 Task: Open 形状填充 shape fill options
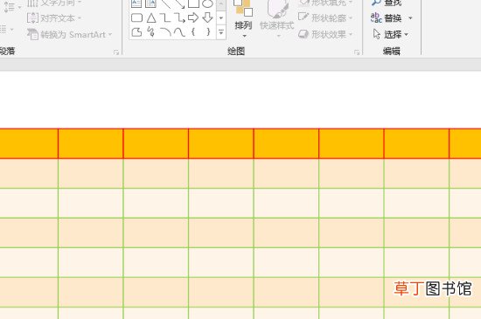click(x=325, y=3)
